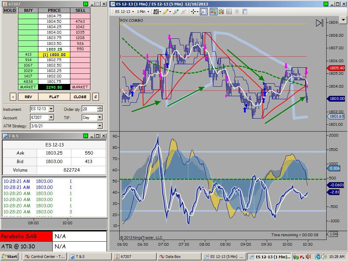Click sell cell showing 4763
Image resolution: width=348 pixels, height=261 pixels.
coord(80,21)
